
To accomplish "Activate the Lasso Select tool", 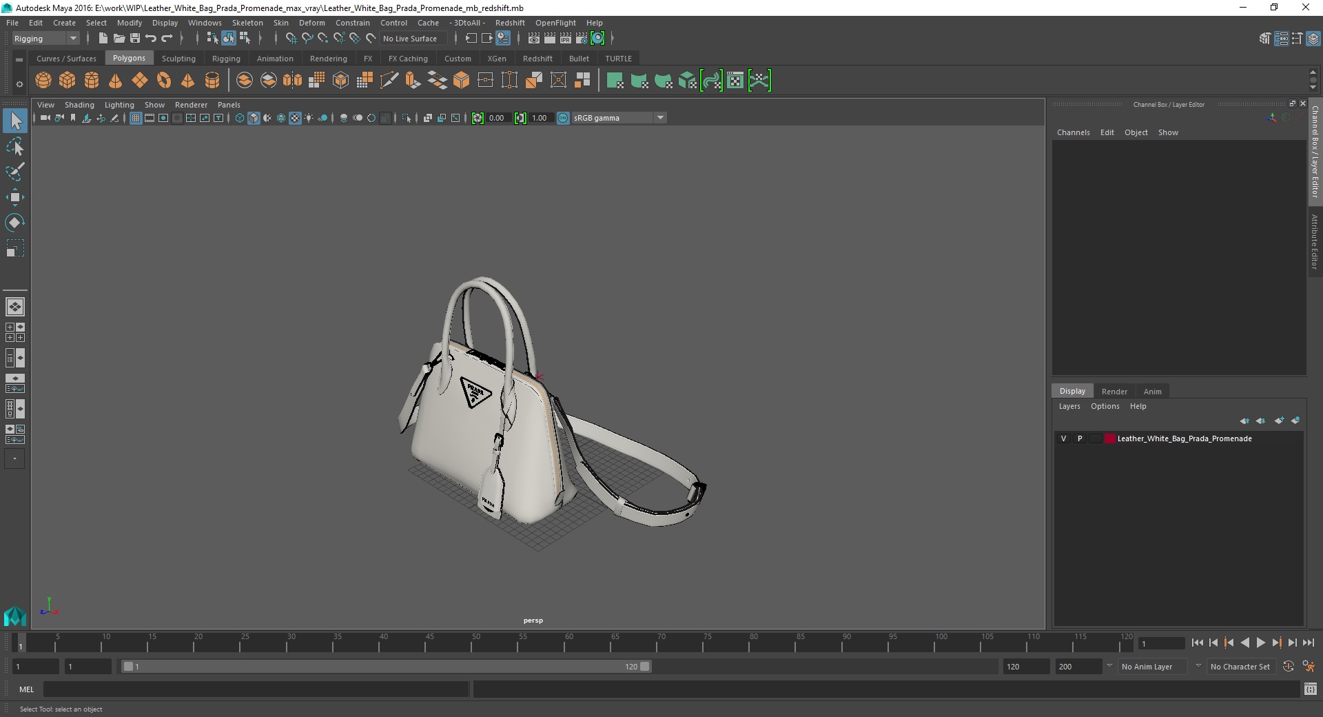I will [15, 147].
